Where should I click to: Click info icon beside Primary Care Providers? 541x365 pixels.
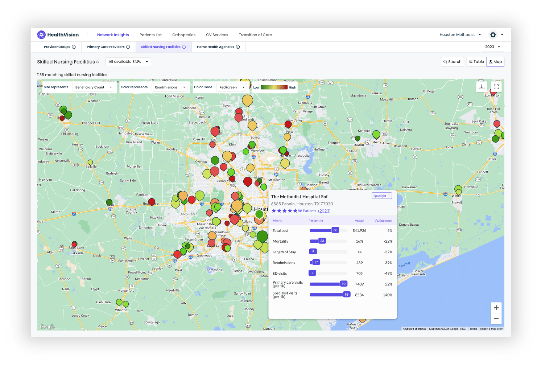pyautogui.click(x=128, y=47)
